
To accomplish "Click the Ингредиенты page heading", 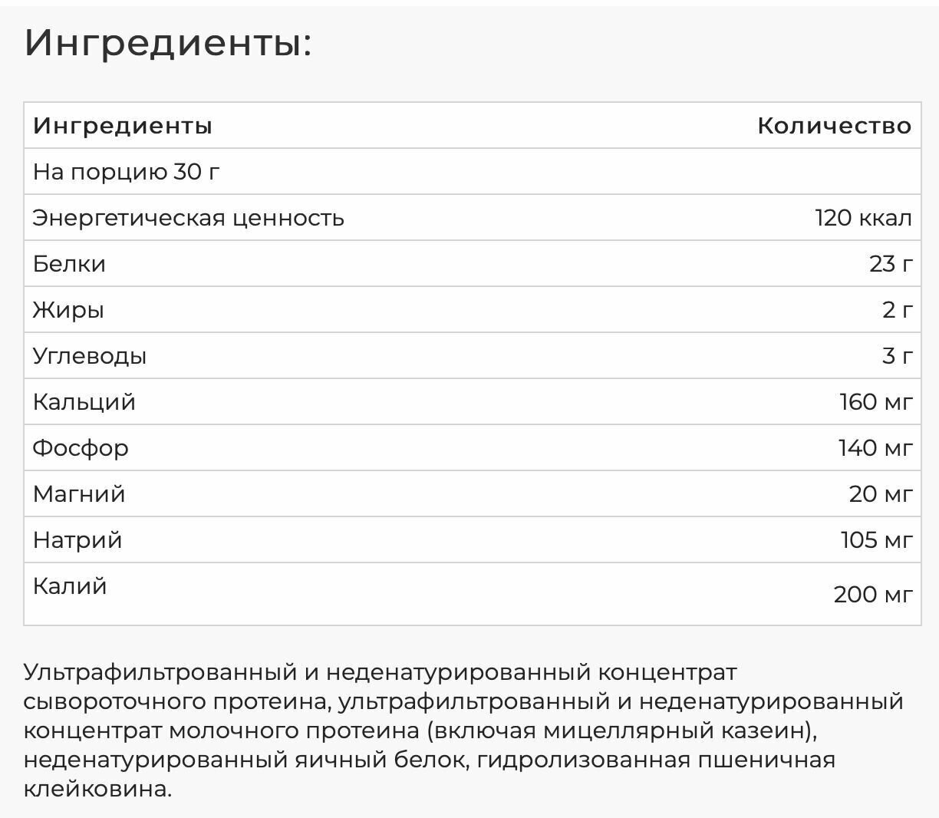I will 168,43.
